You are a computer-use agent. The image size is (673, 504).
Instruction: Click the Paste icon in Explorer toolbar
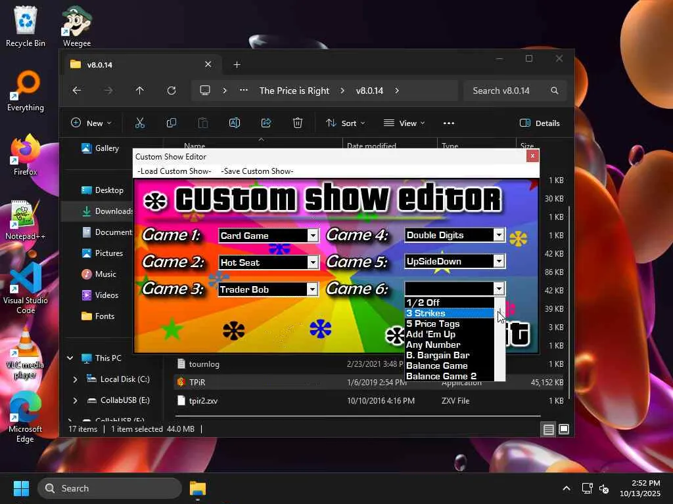click(202, 123)
